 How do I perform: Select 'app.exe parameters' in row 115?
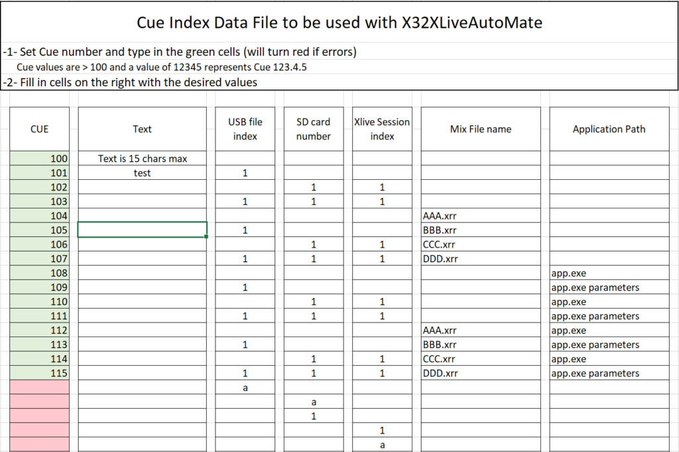[x=609, y=373]
